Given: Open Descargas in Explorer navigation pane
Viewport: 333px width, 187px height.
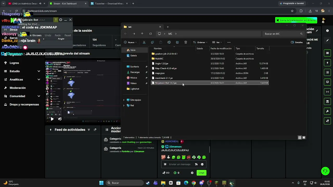Looking at the screenshot, I should click(135, 72).
